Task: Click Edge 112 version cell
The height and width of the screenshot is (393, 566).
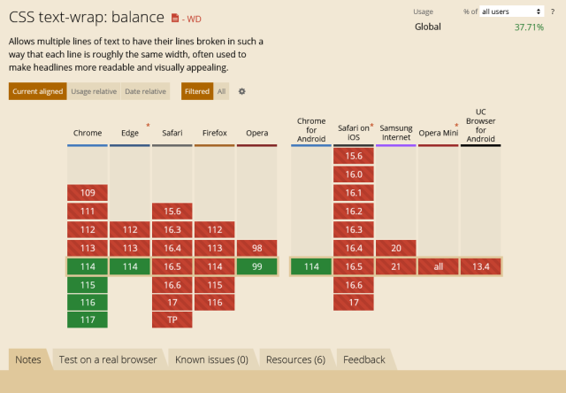Action: point(130,230)
